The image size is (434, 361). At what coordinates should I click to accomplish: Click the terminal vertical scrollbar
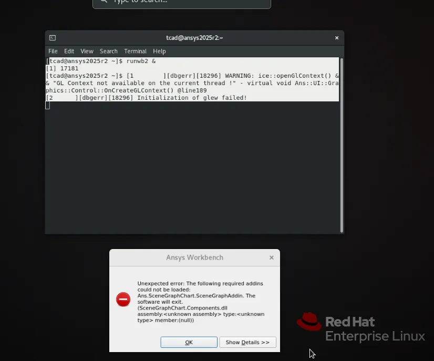coord(342,145)
